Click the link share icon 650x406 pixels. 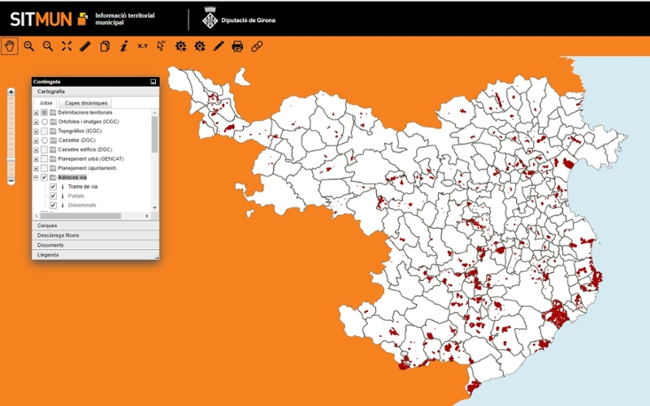point(257,46)
